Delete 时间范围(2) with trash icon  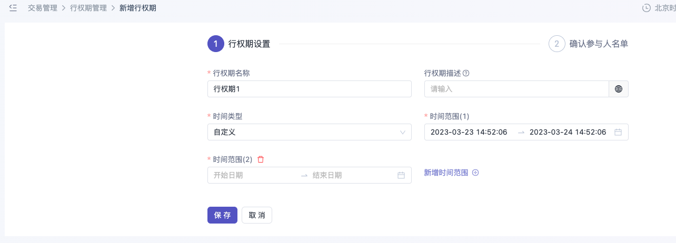[x=261, y=159]
